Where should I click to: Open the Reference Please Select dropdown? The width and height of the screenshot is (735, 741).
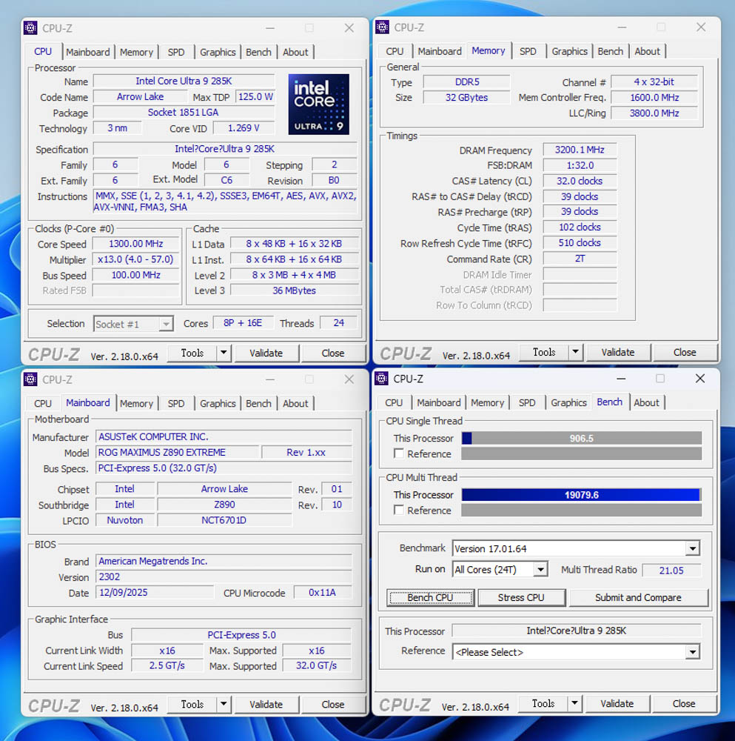point(692,652)
